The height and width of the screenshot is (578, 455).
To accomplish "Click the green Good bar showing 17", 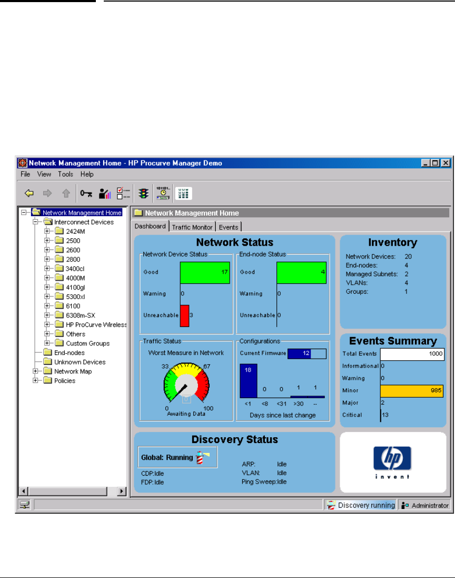I will coord(205,273).
